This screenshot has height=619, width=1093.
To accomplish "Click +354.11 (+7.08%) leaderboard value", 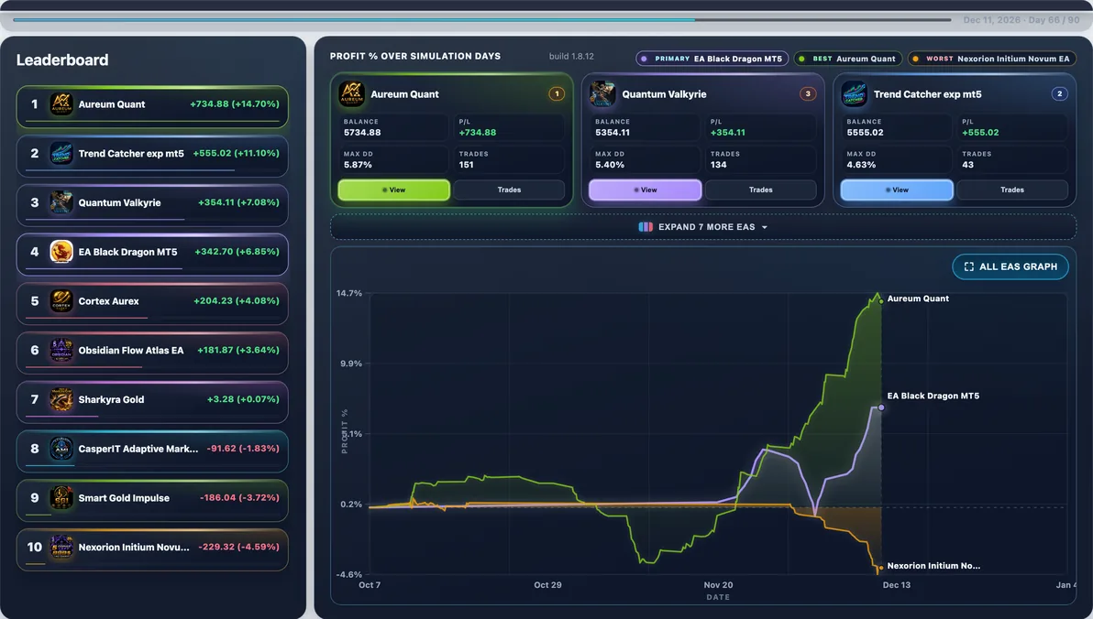I will [x=238, y=202].
